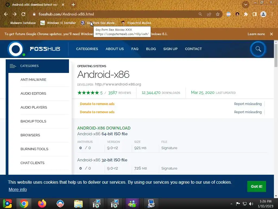Select BURNING TOOLS category
The image size is (278, 209).
(34, 149)
